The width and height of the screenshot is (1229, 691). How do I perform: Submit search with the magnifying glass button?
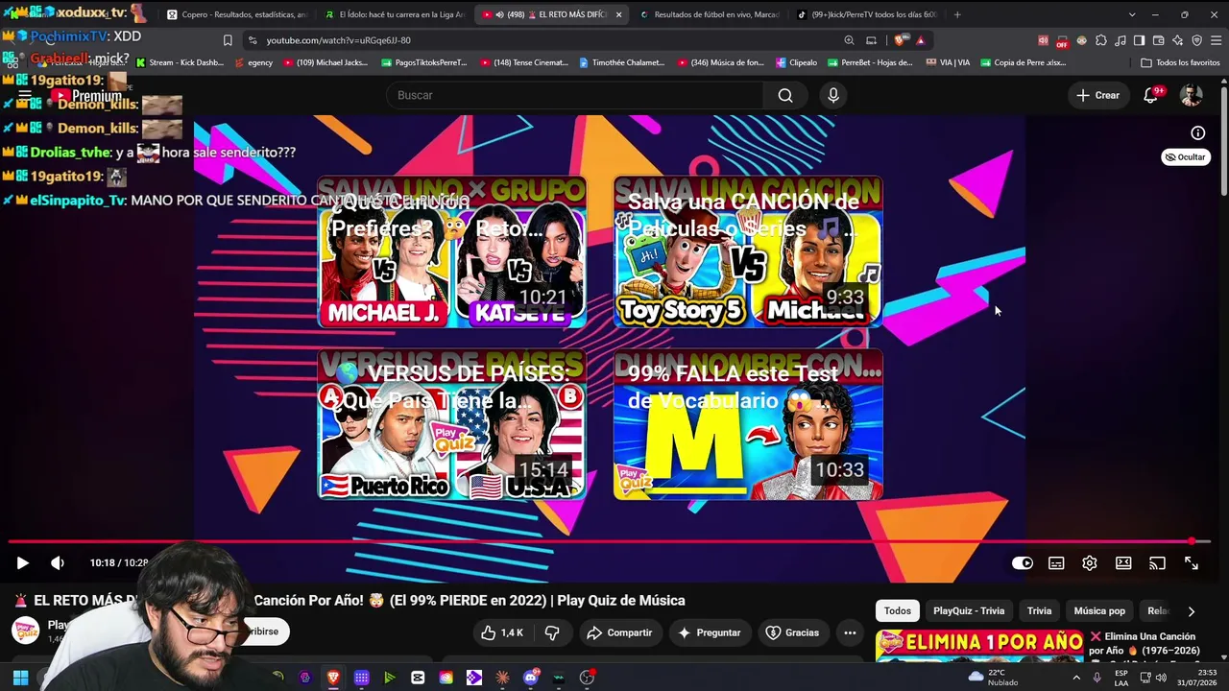click(x=785, y=95)
